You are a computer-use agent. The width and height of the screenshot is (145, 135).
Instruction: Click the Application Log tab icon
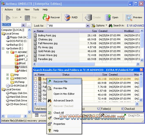pyautogui.click(x=37, y=115)
